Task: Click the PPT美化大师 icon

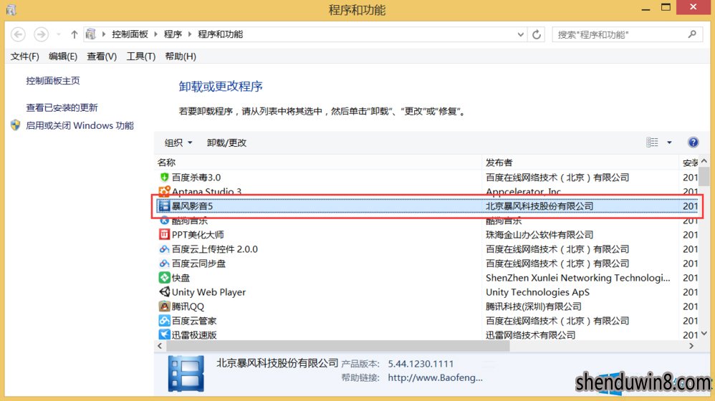Action: coord(164,235)
